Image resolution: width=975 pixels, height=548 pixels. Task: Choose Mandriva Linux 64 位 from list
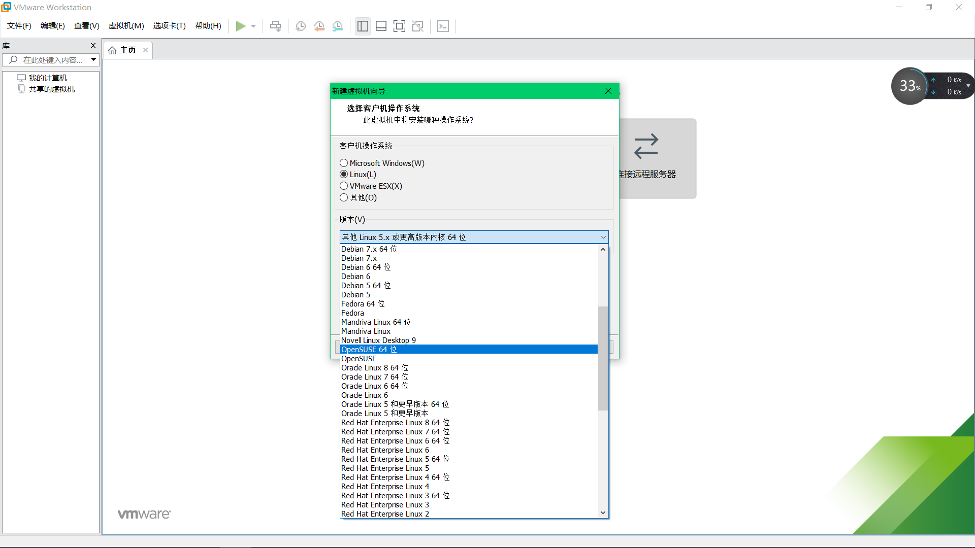pos(469,322)
